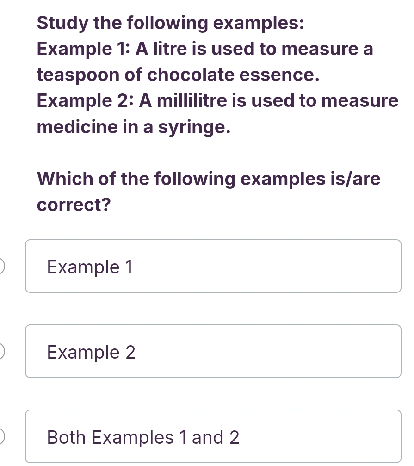Click the Example 1 description about chocolate essence
Image resolution: width=414 pixels, height=466 pixels.
(204, 61)
